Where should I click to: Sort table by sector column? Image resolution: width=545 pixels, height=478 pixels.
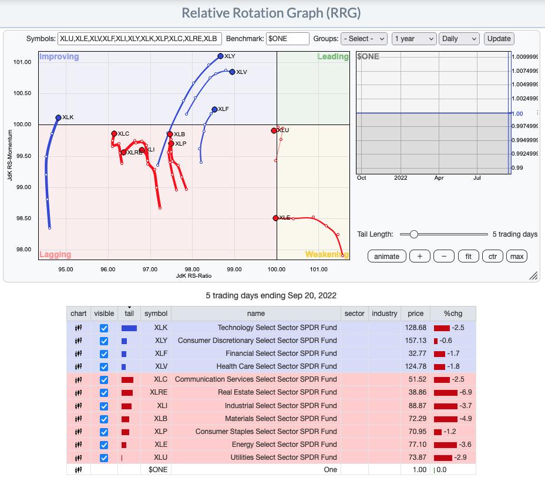click(x=355, y=314)
